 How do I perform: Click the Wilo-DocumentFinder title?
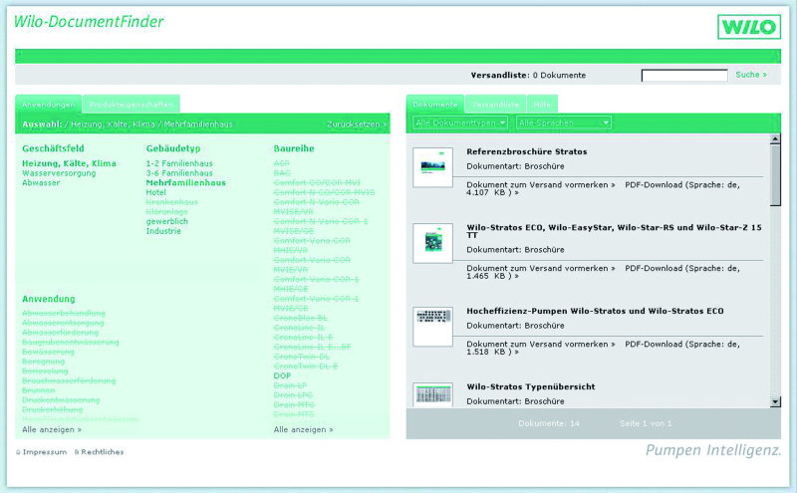[x=89, y=21]
